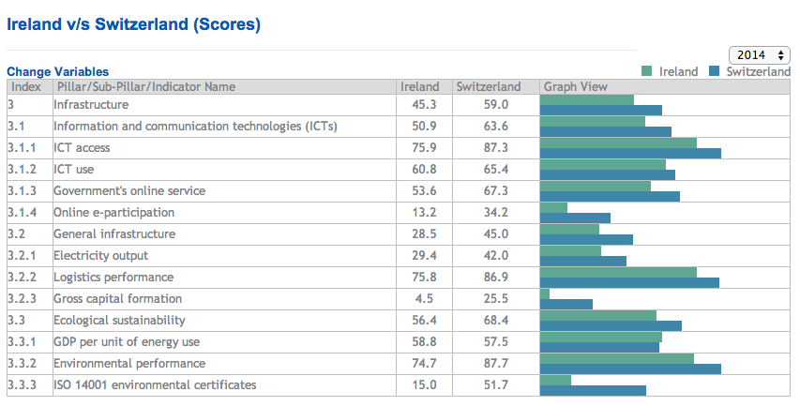Screen dimensions: 800x406
Task: Click the Ireland score 75.9 cell
Action: click(422, 148)
